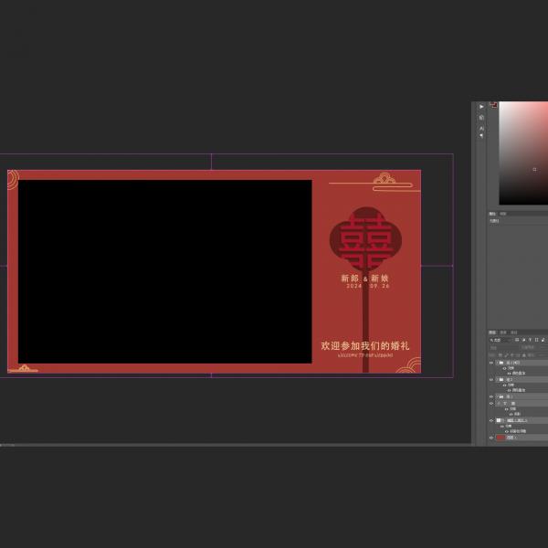Hide the bottom red-thumbnail layer via eye icon
This screenshot has width=548, height=548.
tap(490, 437)
